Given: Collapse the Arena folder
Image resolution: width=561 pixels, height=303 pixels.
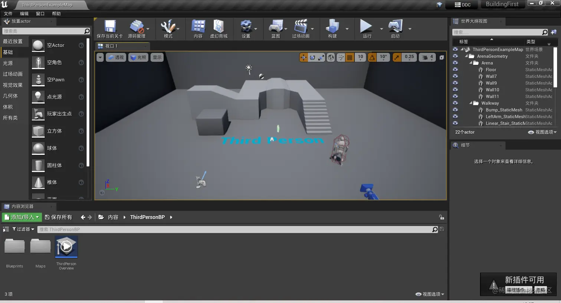Looking at the screenshot, I should pos(471,63).
